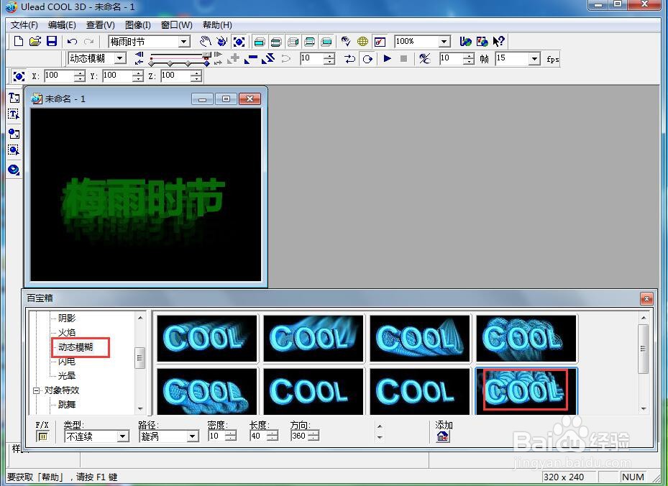Choose the second bevel face style icon
This screenshot has height=486, width=668.
276,42
